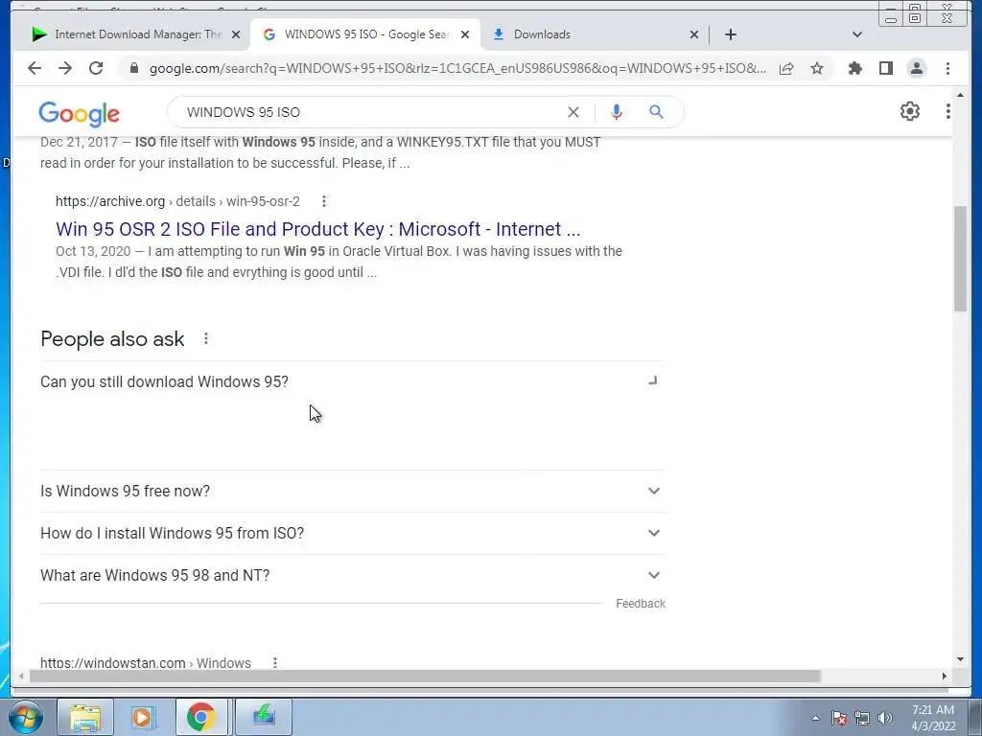Click the WINDOWS 95 ISO search field
Image resolution: width=982 pixels, height=736 pixels.
369,112
